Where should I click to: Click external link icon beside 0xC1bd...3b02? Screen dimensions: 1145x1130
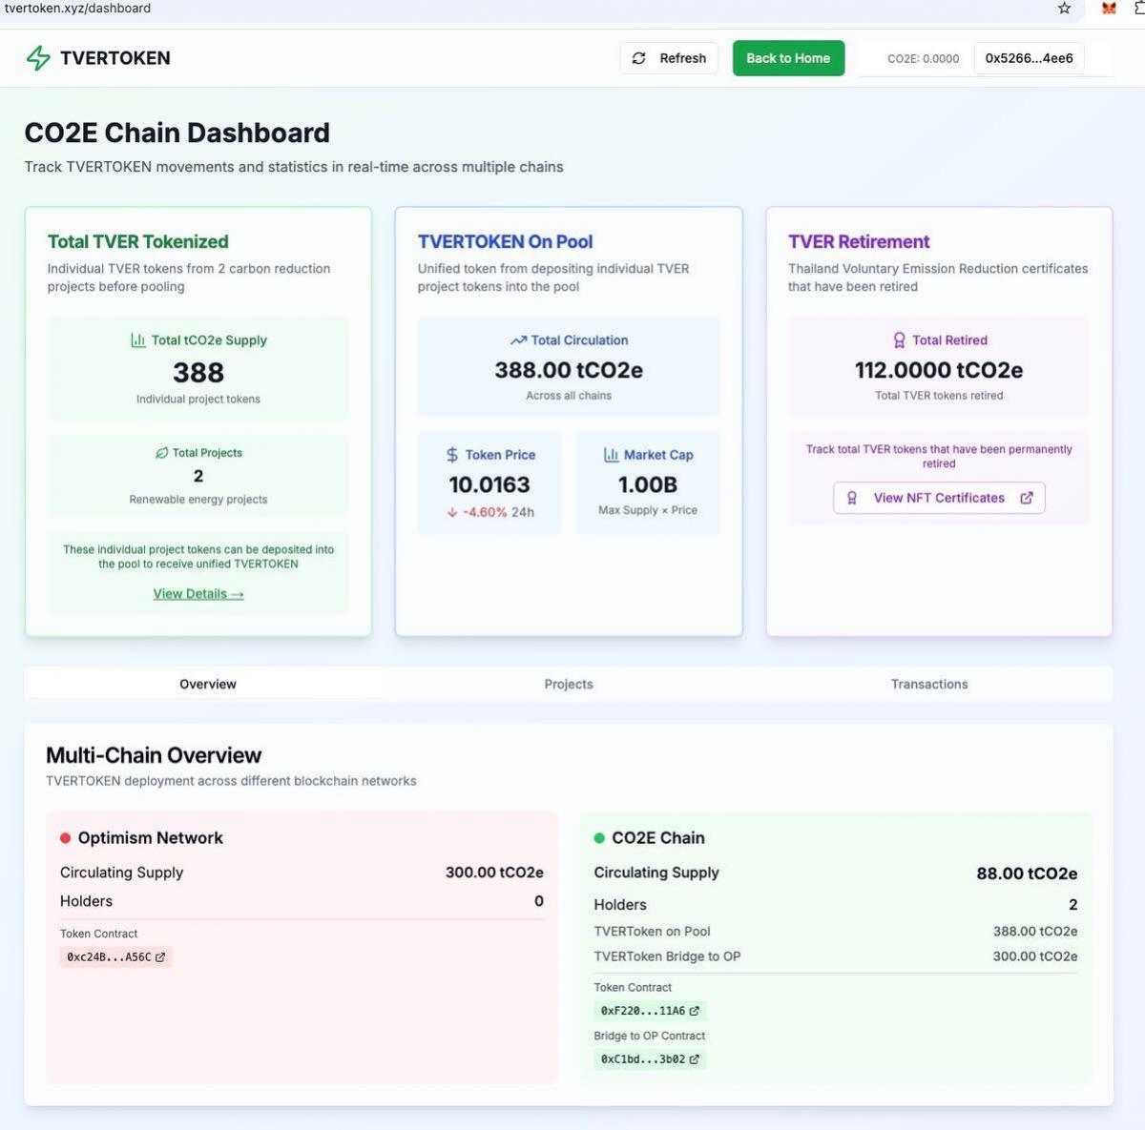tap(694, 1059)
